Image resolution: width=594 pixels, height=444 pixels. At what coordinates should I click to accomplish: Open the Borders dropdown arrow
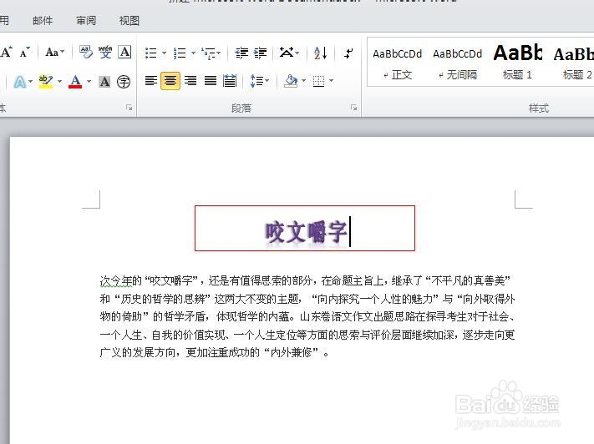[332, 81]
